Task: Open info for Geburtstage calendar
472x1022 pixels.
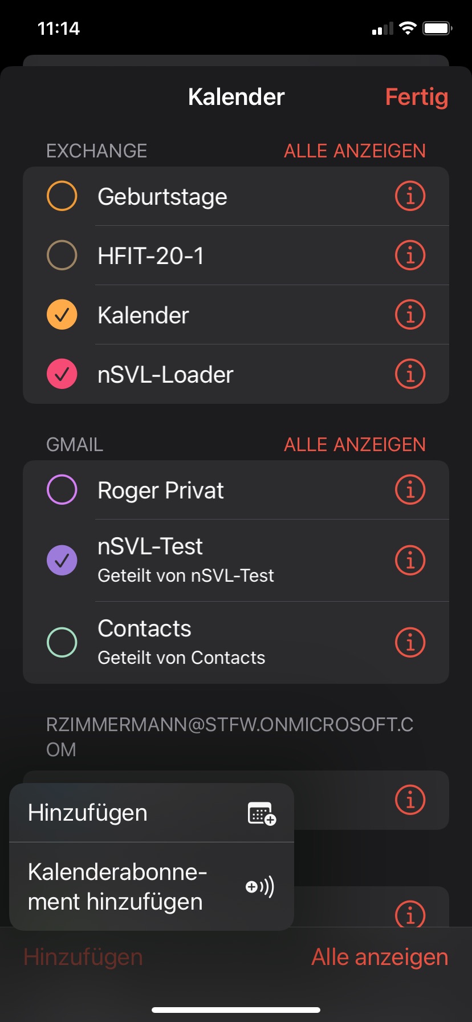Action: (x=410, y=196)
